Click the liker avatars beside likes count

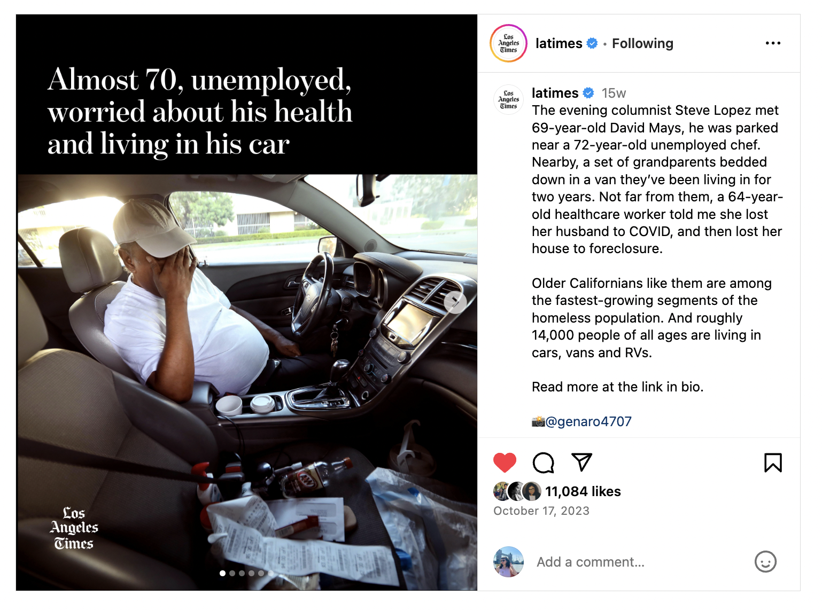pyautogui.click(x=517, y=491)
